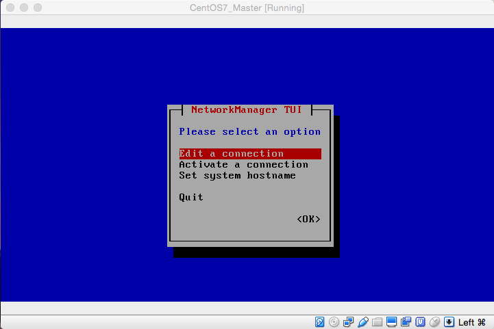Select Activate a connection option
Screen dimensions: 494x329
click(x=243, y=164)
